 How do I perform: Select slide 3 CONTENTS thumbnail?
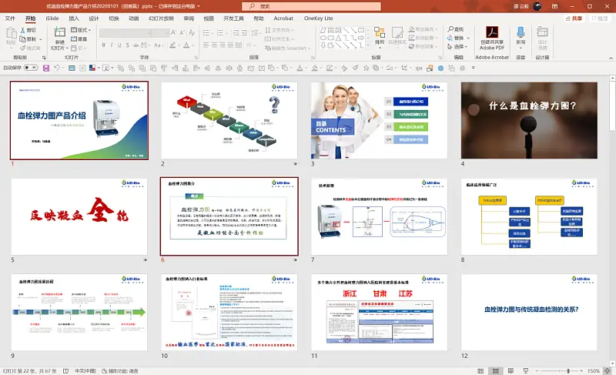(x=379, y=120)
